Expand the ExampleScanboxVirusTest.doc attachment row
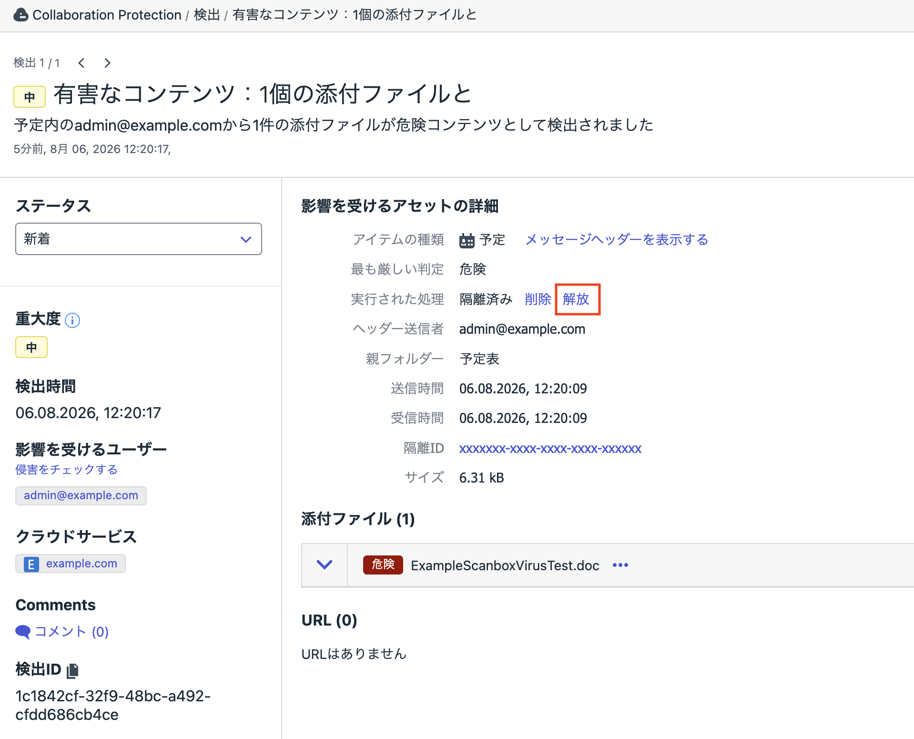The width and height of the screenshot is (914, 739). [x=325, y=565]
